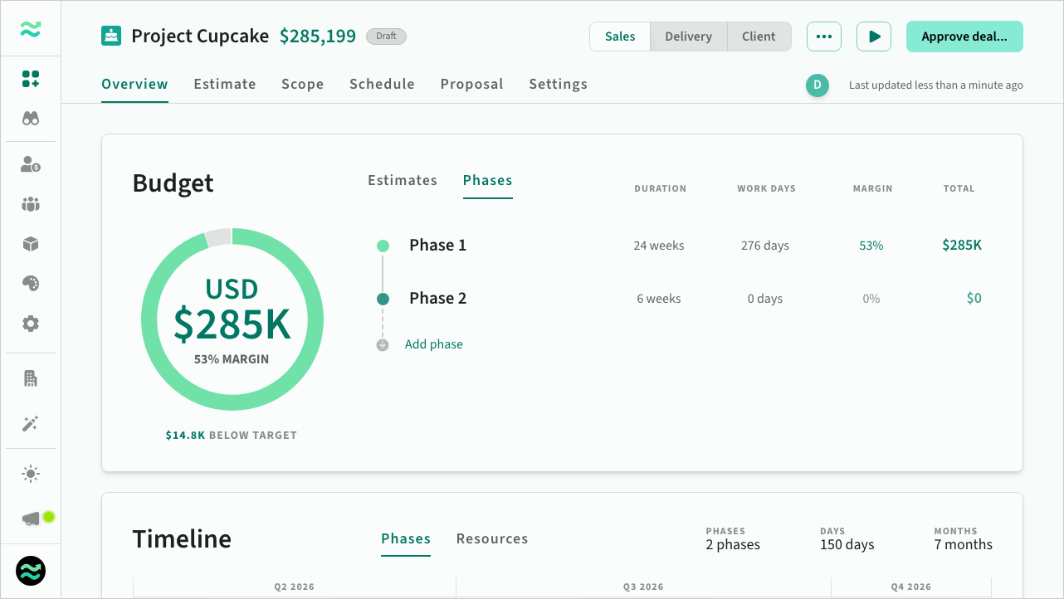Viewport: 1064px width, 599px height.
Task: Toggle the sun light-mode theme icon
Action: pos(31,475)
